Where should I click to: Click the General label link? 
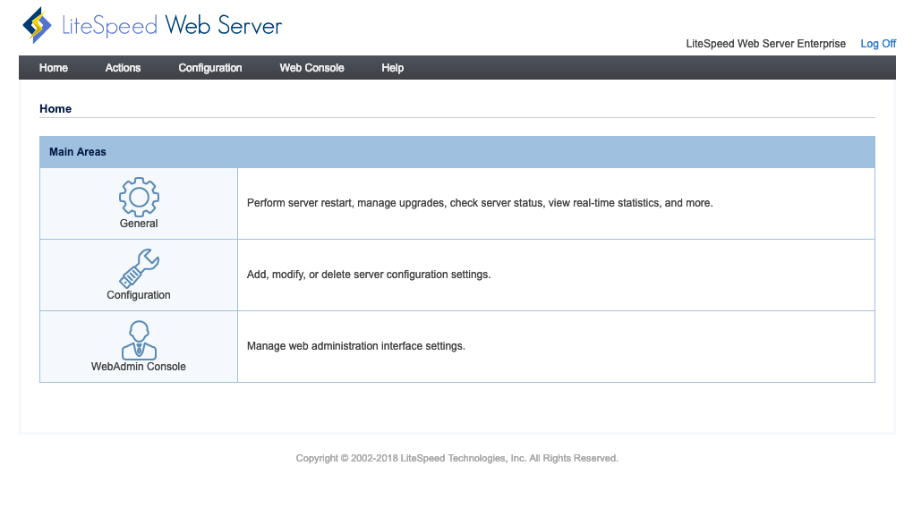[x=139, y=224]
